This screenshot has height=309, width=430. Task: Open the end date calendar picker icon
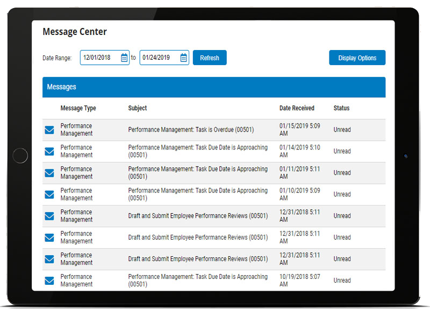[x=184, y=58]
